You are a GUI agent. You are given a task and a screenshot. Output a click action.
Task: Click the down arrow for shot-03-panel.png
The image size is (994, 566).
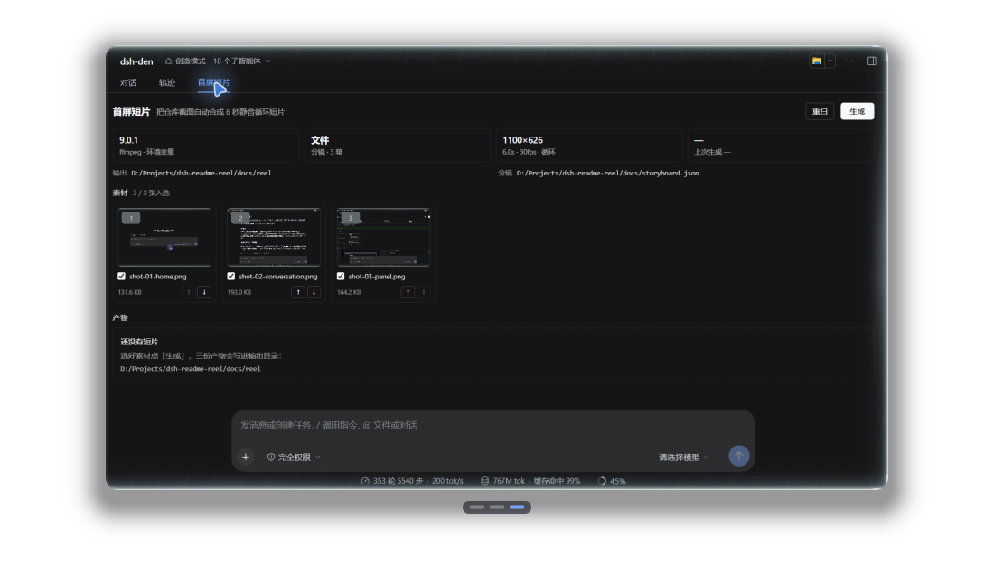point(424,292)
